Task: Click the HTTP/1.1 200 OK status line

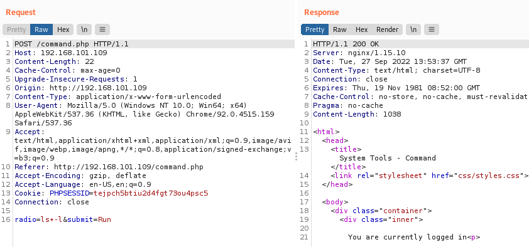Action: point(346,44)
